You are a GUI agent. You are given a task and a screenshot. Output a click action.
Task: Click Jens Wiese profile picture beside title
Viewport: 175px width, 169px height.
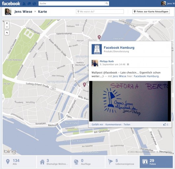point(8,12)
